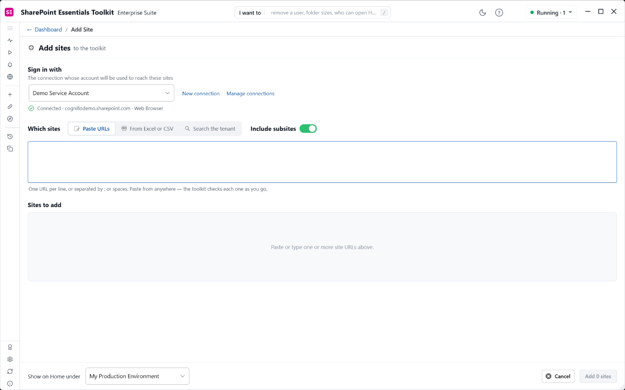Click the info circle sidebar icon
This screenshot has height=390, width=625.
tap(10, 383)
